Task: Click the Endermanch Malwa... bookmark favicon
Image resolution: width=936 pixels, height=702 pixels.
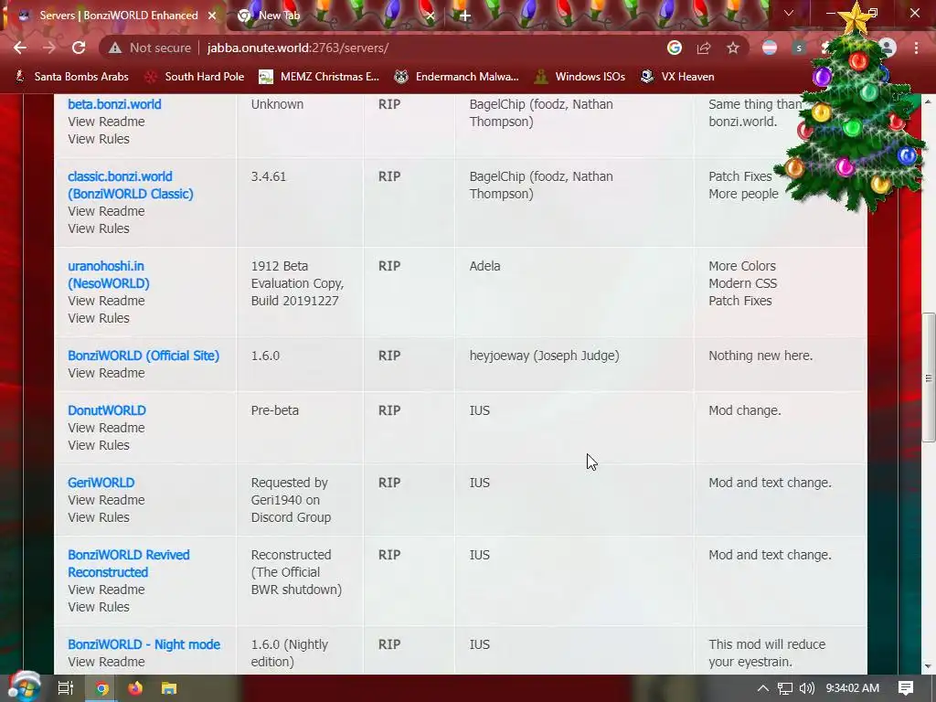Action: 401,77
